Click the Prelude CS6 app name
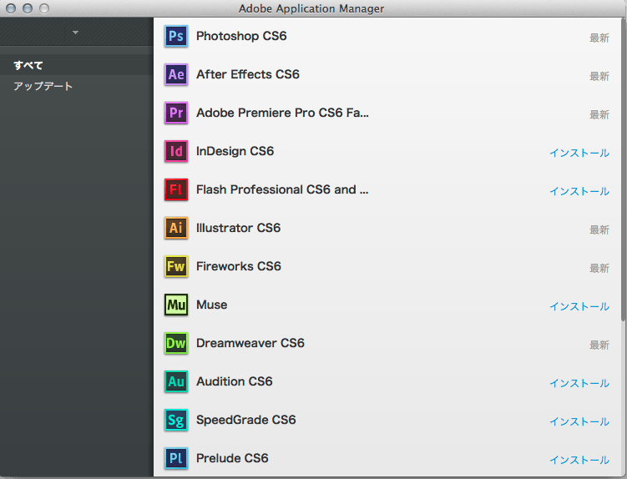 click(x=232, y=458)
